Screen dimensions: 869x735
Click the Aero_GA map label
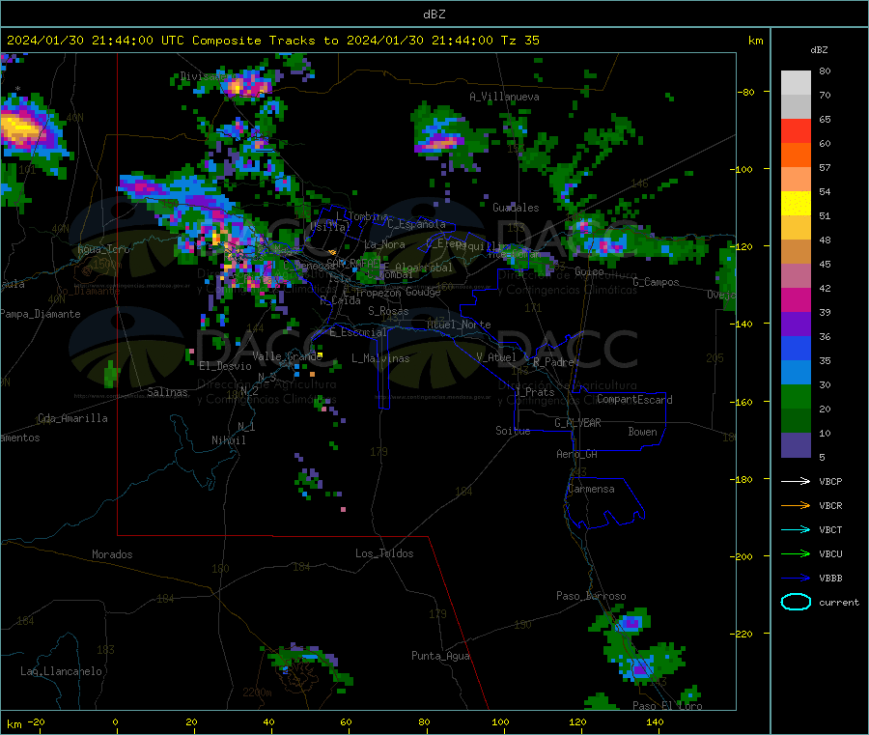pos(577,454)
